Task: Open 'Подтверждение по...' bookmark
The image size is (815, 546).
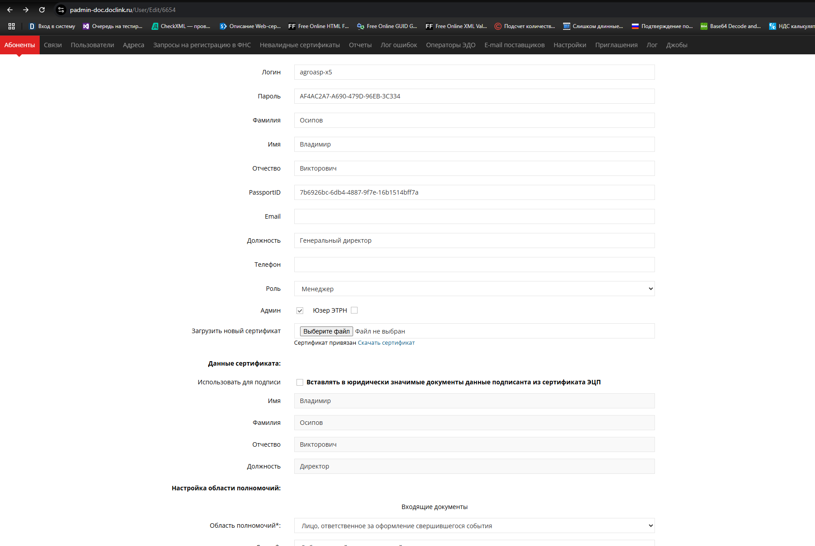Action: click(662, 26)
